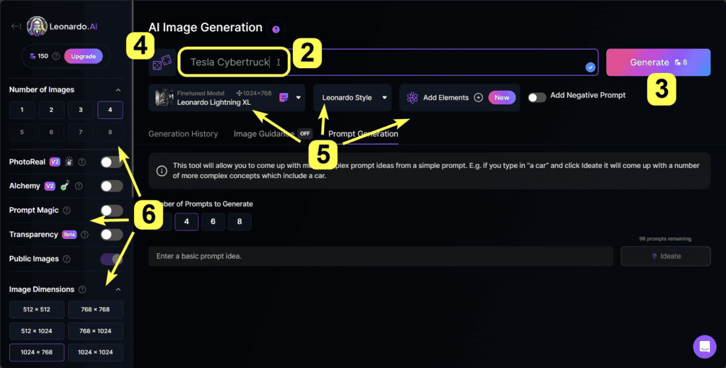726x368 pixels.
Task: Click the 150 token balance icon
Action: 33,56
